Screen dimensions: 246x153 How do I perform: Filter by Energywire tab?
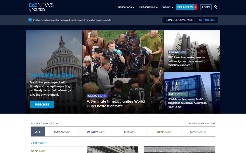[62, 132]
